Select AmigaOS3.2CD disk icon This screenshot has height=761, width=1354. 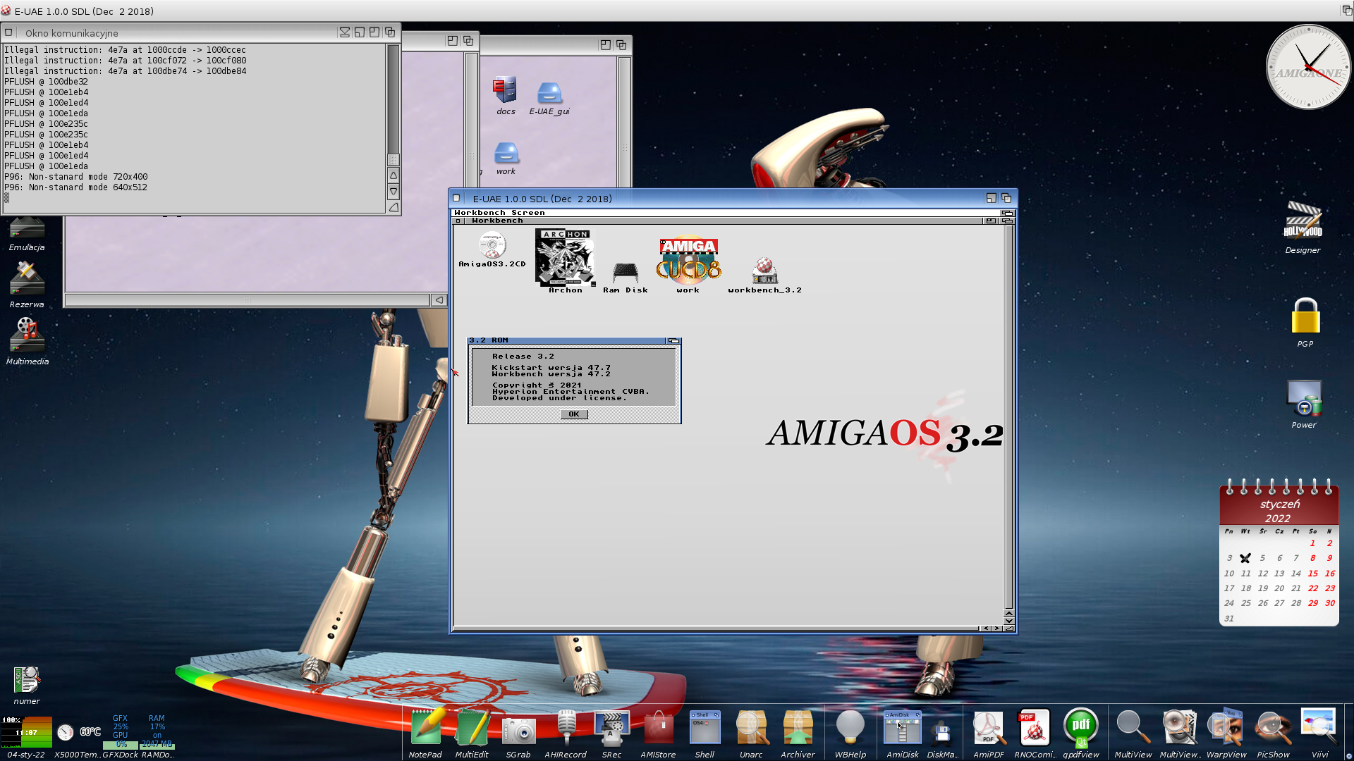pos(492,245)
